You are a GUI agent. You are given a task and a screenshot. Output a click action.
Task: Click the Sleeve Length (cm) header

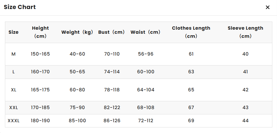245,32
